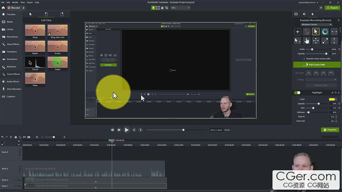The image size is (342, 192).
Task: Select the canvas Pan hand tool
Action: point(162,8)
